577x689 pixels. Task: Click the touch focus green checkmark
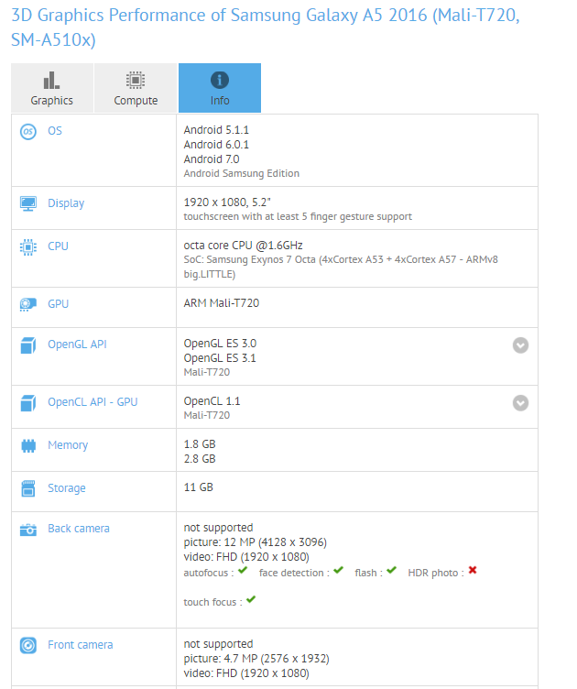click(x=251, y=599)
